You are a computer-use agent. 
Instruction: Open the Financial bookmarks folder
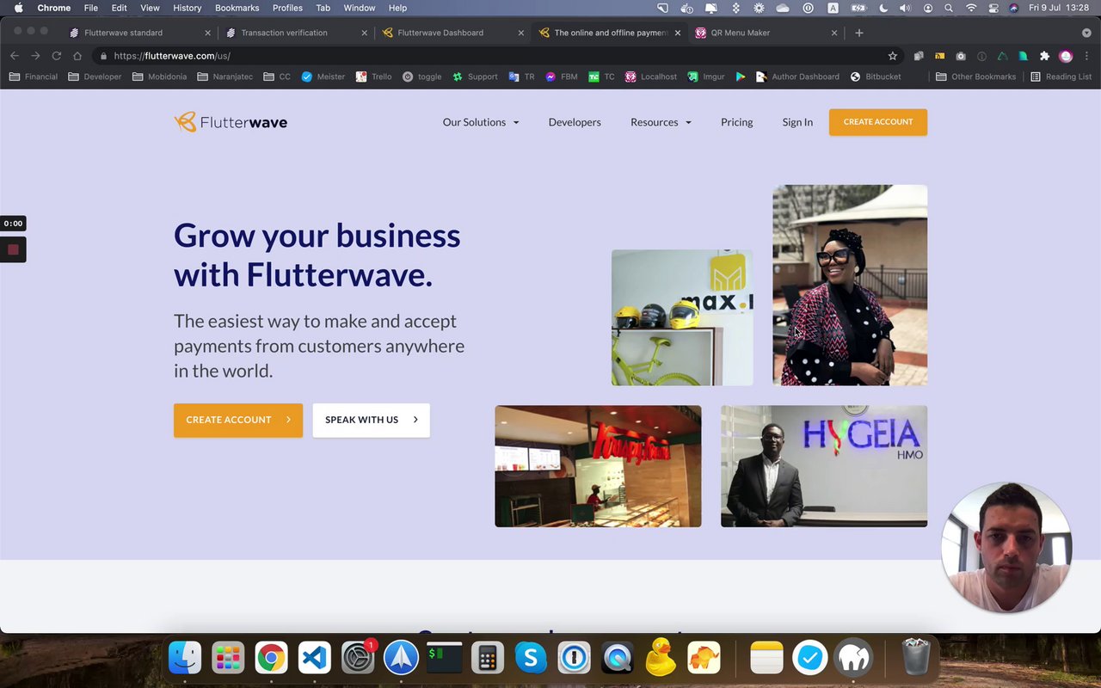(x=33, y=77)
